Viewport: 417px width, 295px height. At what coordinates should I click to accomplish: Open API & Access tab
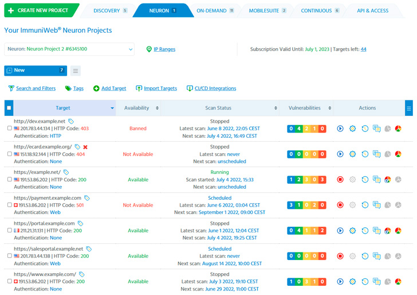pyautogui.click(x=372, y=11)
